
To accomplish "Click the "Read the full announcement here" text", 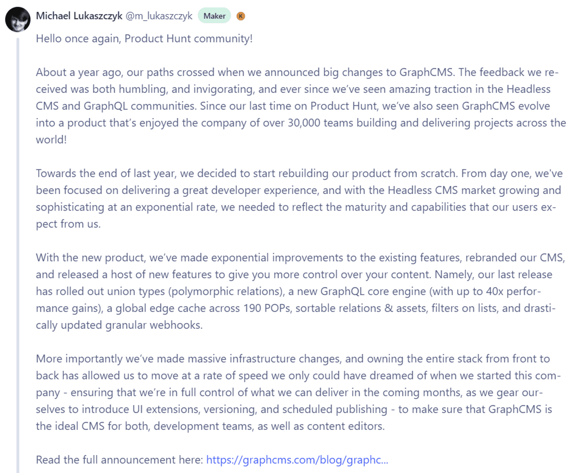I will [119, 460].
